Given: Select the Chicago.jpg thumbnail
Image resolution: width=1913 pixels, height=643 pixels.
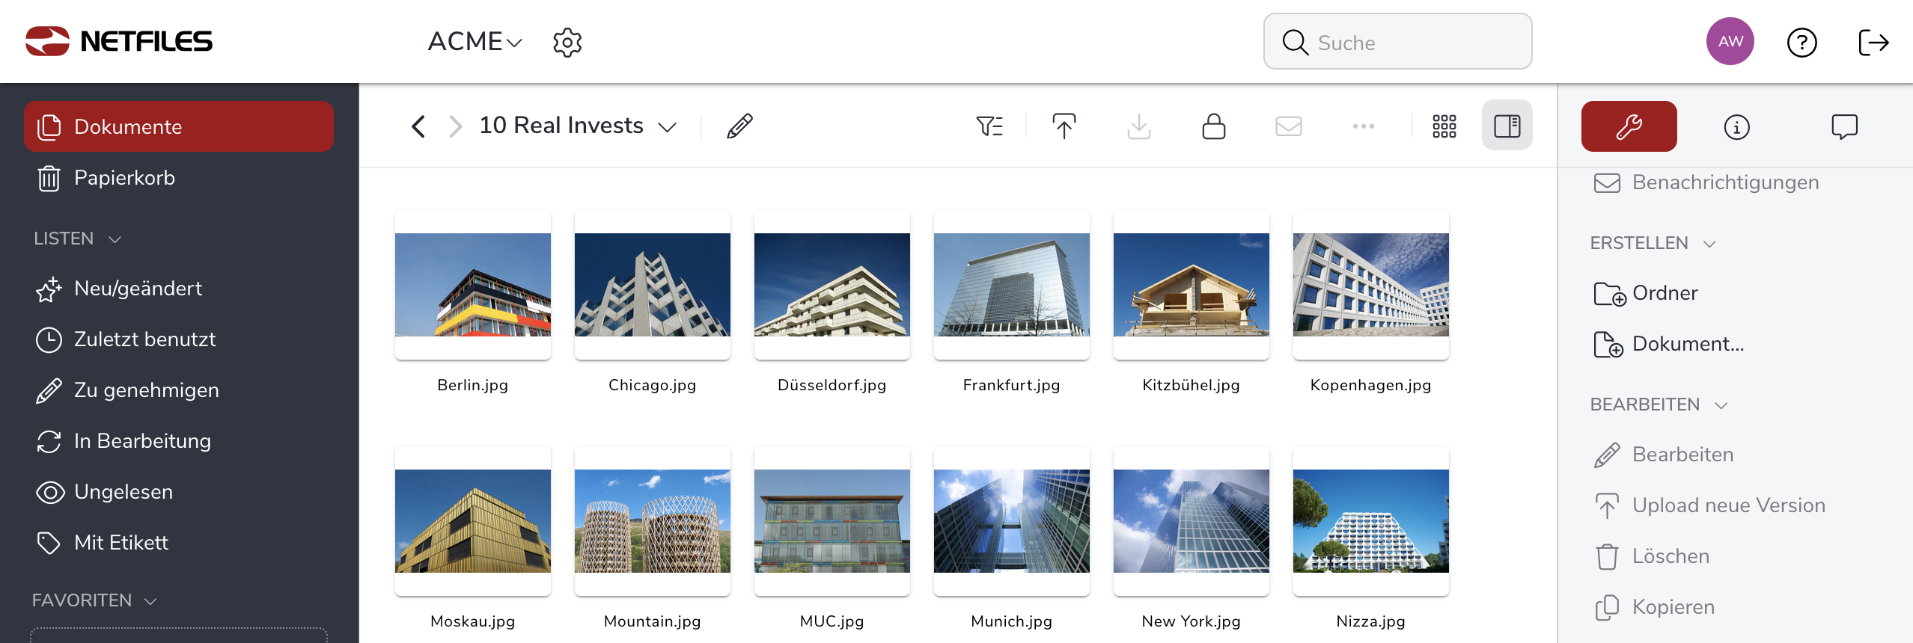Looking at the screenshot, I should tap(652, 285).
